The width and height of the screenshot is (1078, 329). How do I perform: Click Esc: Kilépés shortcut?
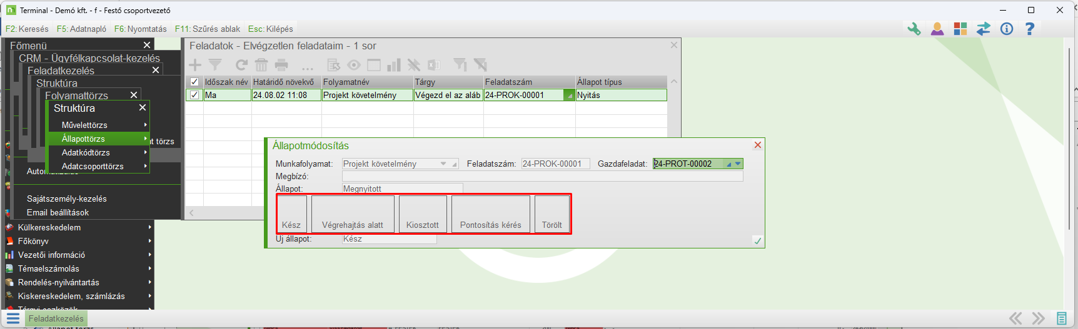pos(270,29)
